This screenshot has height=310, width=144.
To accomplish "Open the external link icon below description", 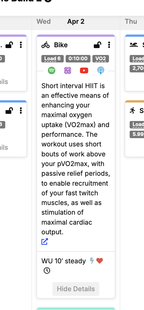I will [x=45, y=241].
